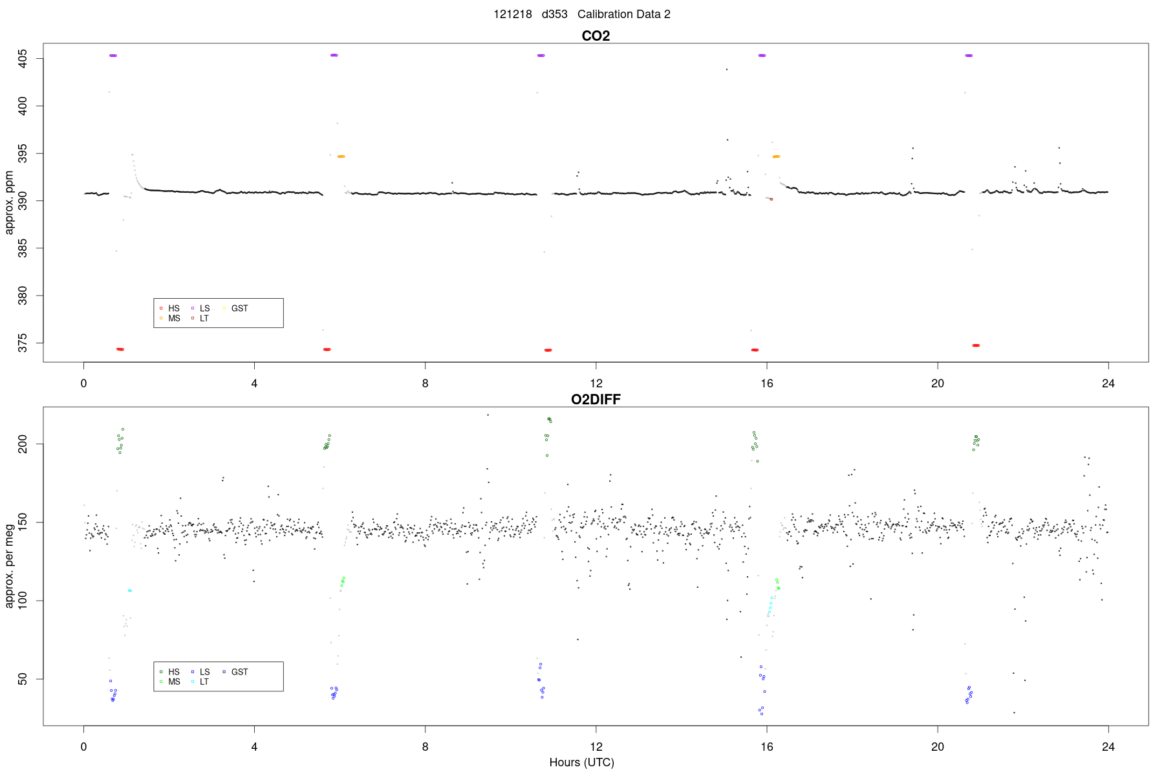Click the cyan LT point near hour 1 in O2DIFF plot
The height and width of the screenshot is (776, 1164).
(130, 590)
